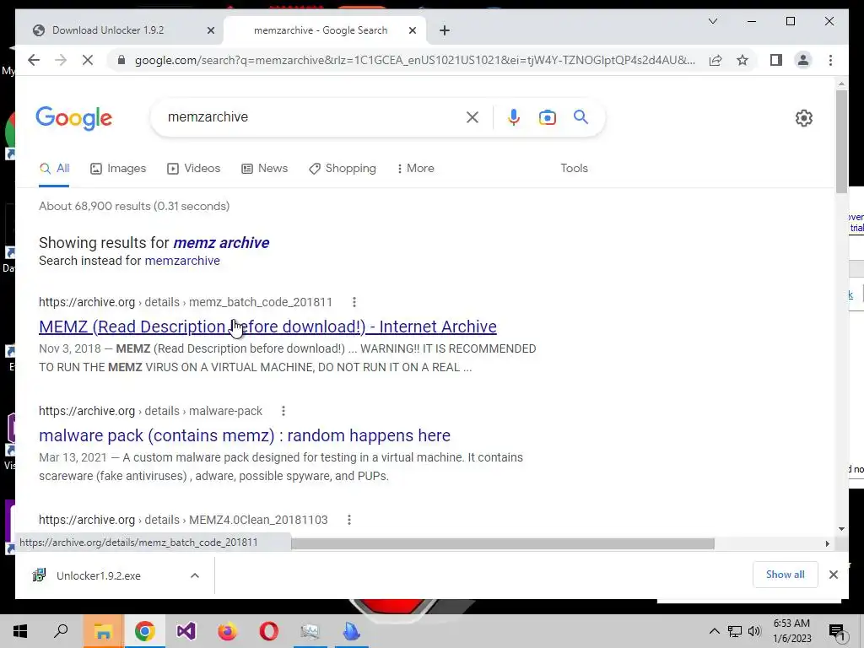Submit search with magnifier icon
864x648 pixels.
click(580, 116)
